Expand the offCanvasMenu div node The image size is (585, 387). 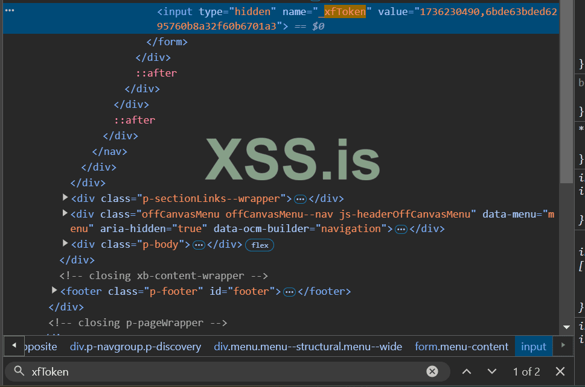pos(65,213)
